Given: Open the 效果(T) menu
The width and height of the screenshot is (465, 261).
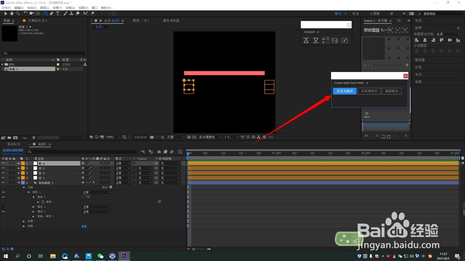Looking at the screenshot, I should pos(58,8).
